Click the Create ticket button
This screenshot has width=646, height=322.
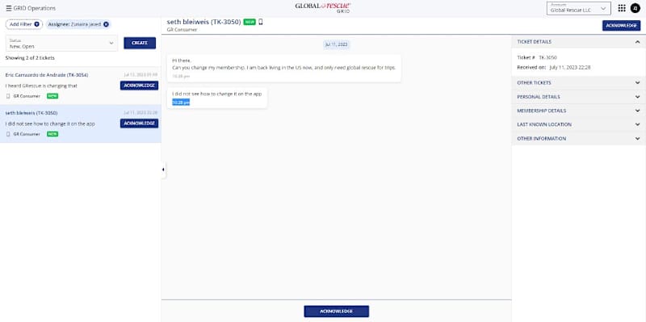(140, 43)
